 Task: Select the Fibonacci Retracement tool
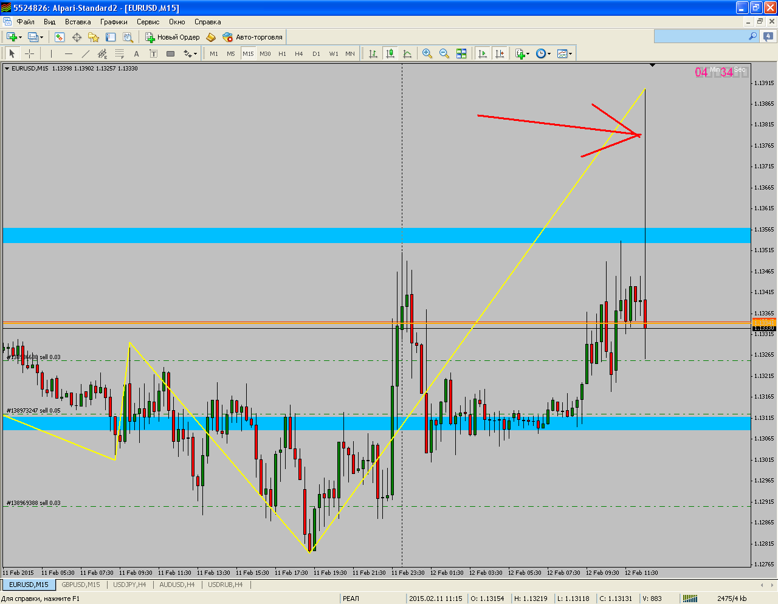119,53
